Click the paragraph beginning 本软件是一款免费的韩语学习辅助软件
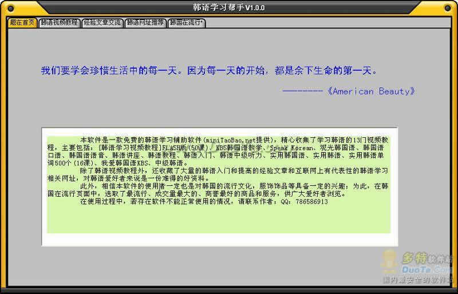This screenshot has height=294, width=458. [x=218, y=151]
